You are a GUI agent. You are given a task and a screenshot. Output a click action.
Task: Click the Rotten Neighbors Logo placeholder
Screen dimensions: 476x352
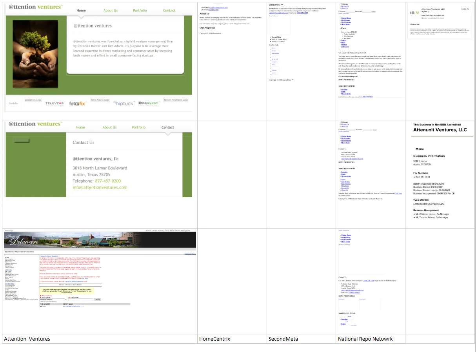(176, 100)
